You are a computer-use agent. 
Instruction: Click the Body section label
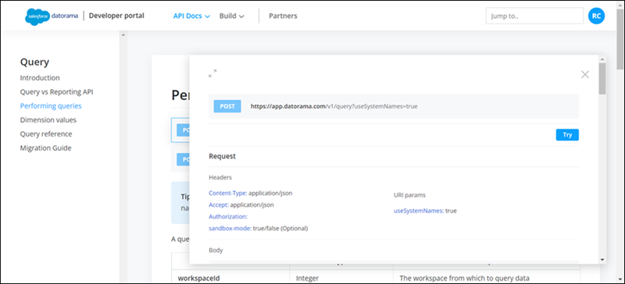216,250
